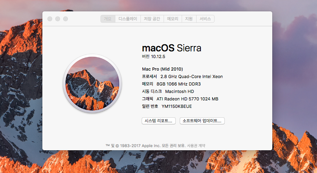
Task: Minimize window with the middle title-bar button
Action: pos(58,19)
